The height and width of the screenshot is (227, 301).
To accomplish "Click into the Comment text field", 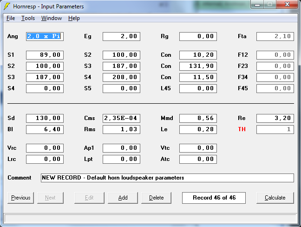I will 167,178.
